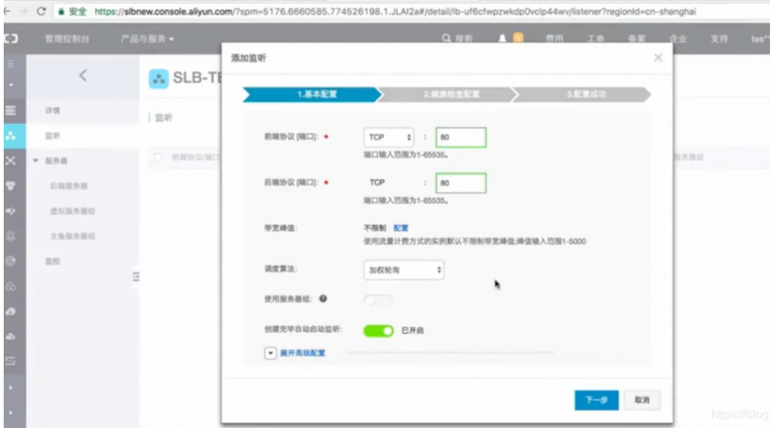Expand the bottom arrow in left rail

tap(11, 412)
